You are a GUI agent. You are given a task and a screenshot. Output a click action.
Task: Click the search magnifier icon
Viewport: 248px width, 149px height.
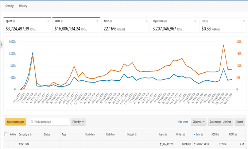[x=32, y=122]
